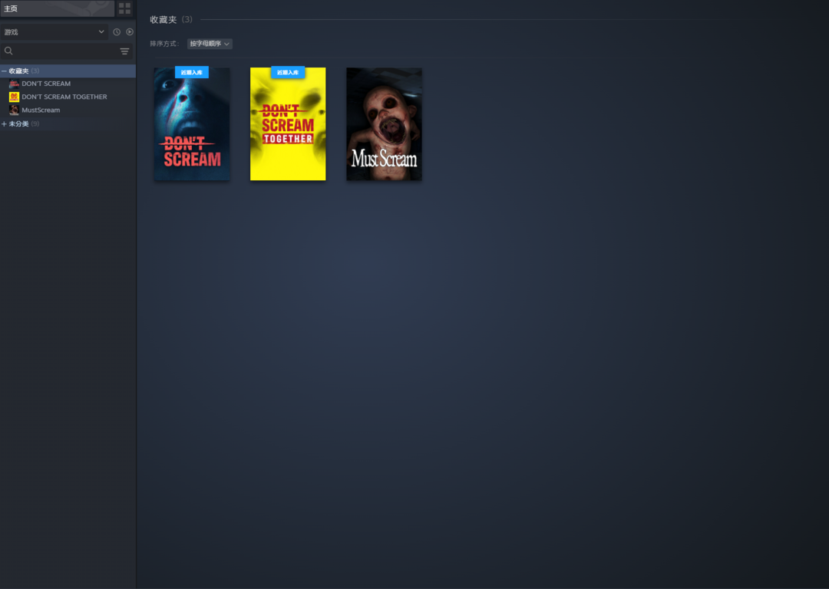Collapse the 收藏夹 category in sidebar
The width and height of the screenshot is (829, 589).
(x=4, y=71)
